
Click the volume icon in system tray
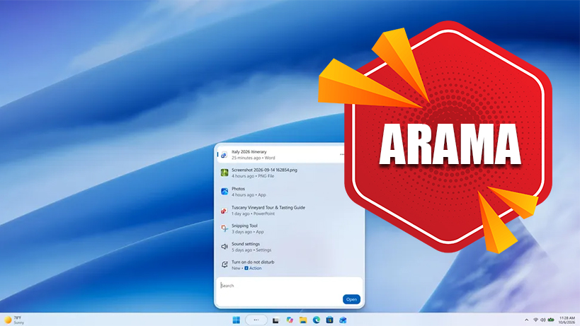pos(542,320)
